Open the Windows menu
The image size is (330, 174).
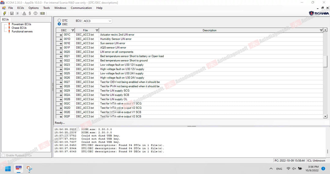click(60, 8)
